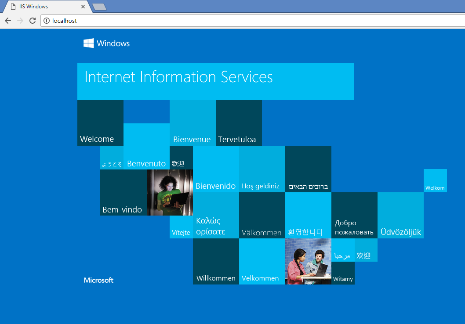Click the ברוכים הבאים tile
Screen dimensions: 465x324
pyautogui.click(x=308, y=169)
